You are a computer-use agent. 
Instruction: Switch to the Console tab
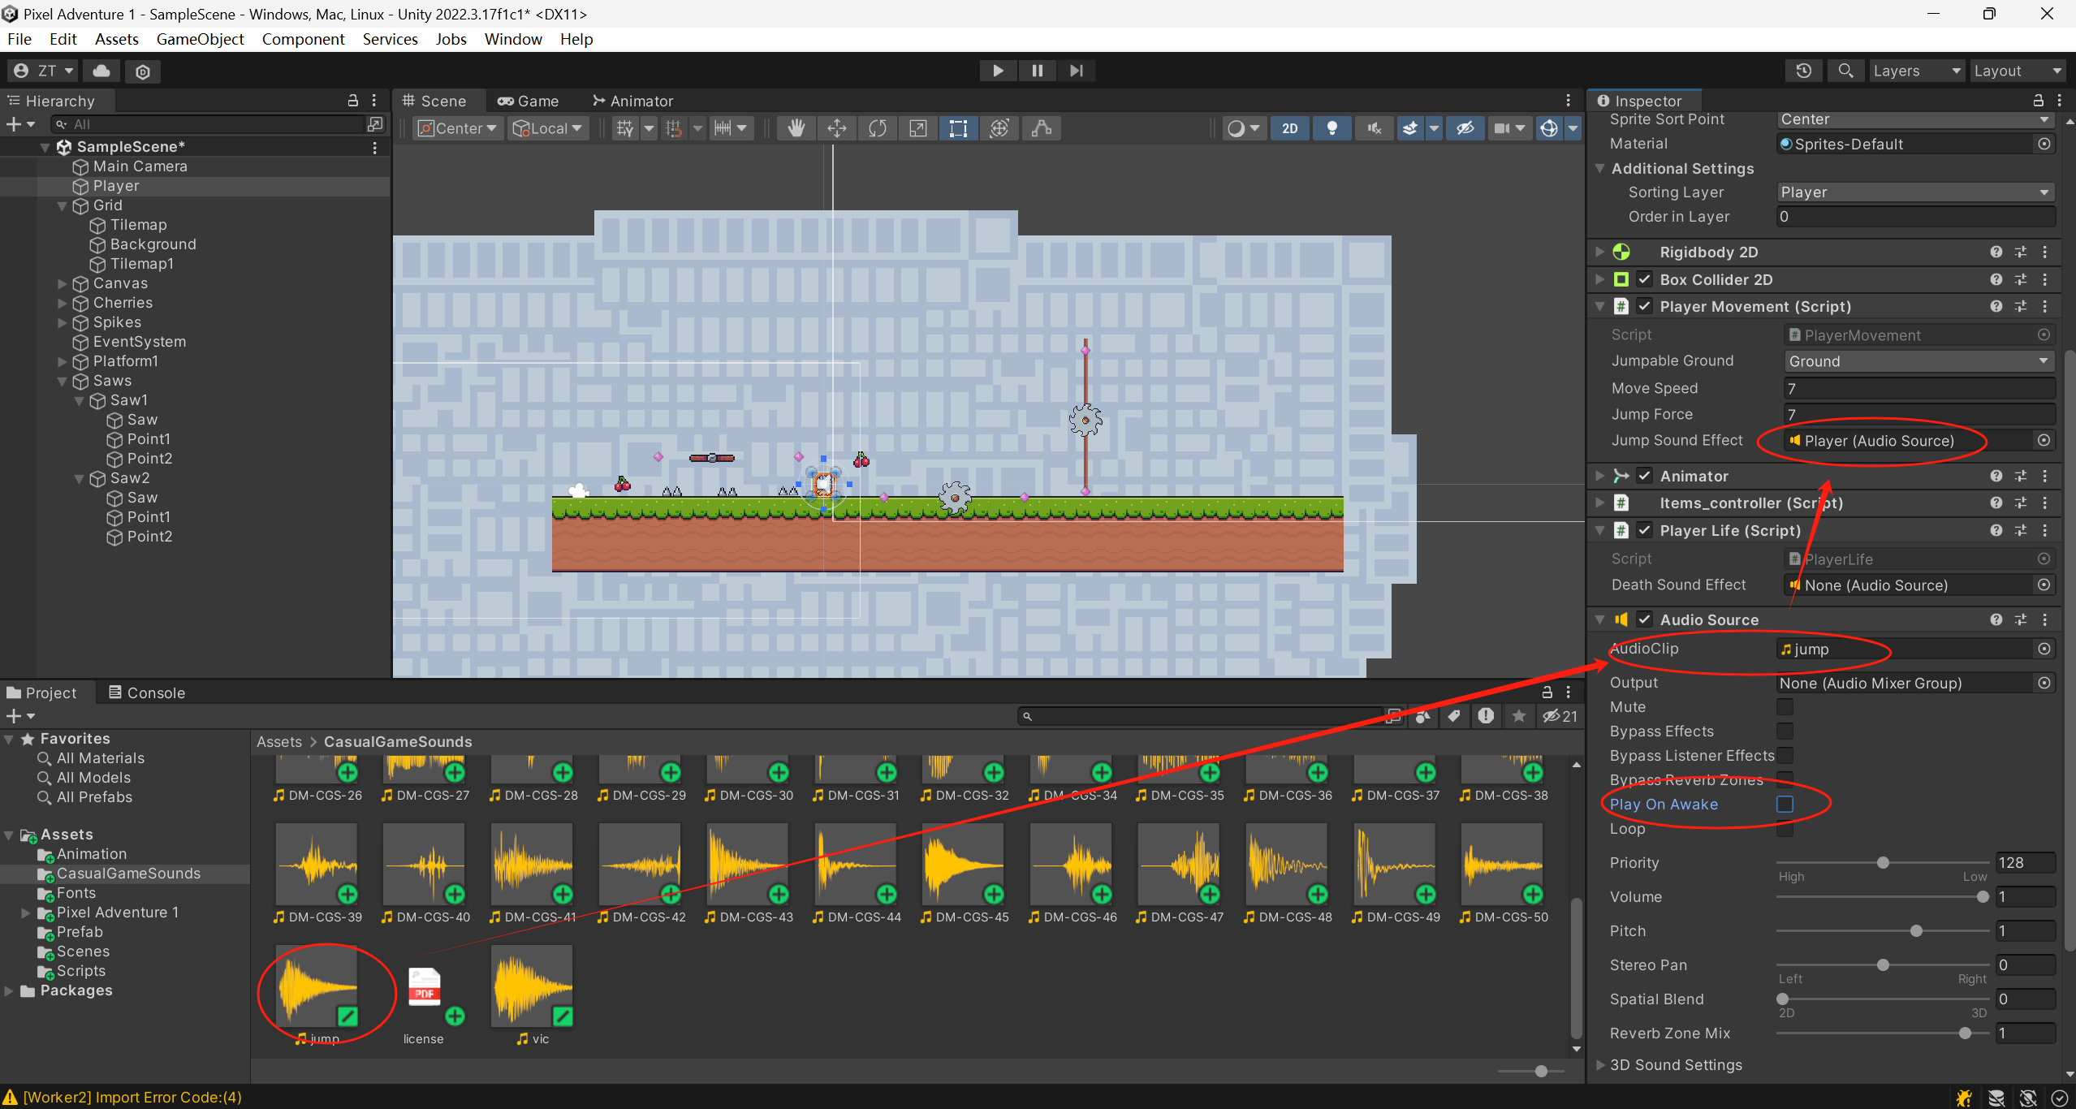[x=147, y=693]
